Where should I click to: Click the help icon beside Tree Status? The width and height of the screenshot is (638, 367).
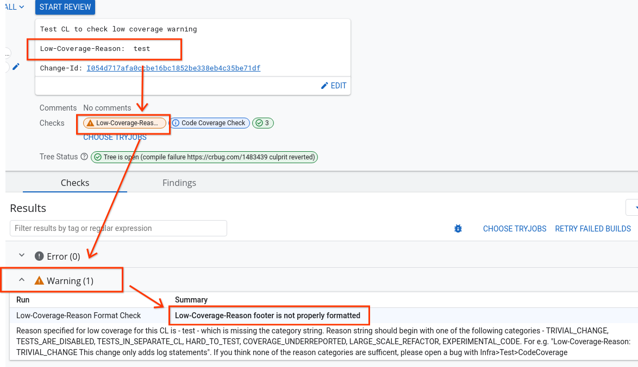pyautogui.click(x=84, y=157)
